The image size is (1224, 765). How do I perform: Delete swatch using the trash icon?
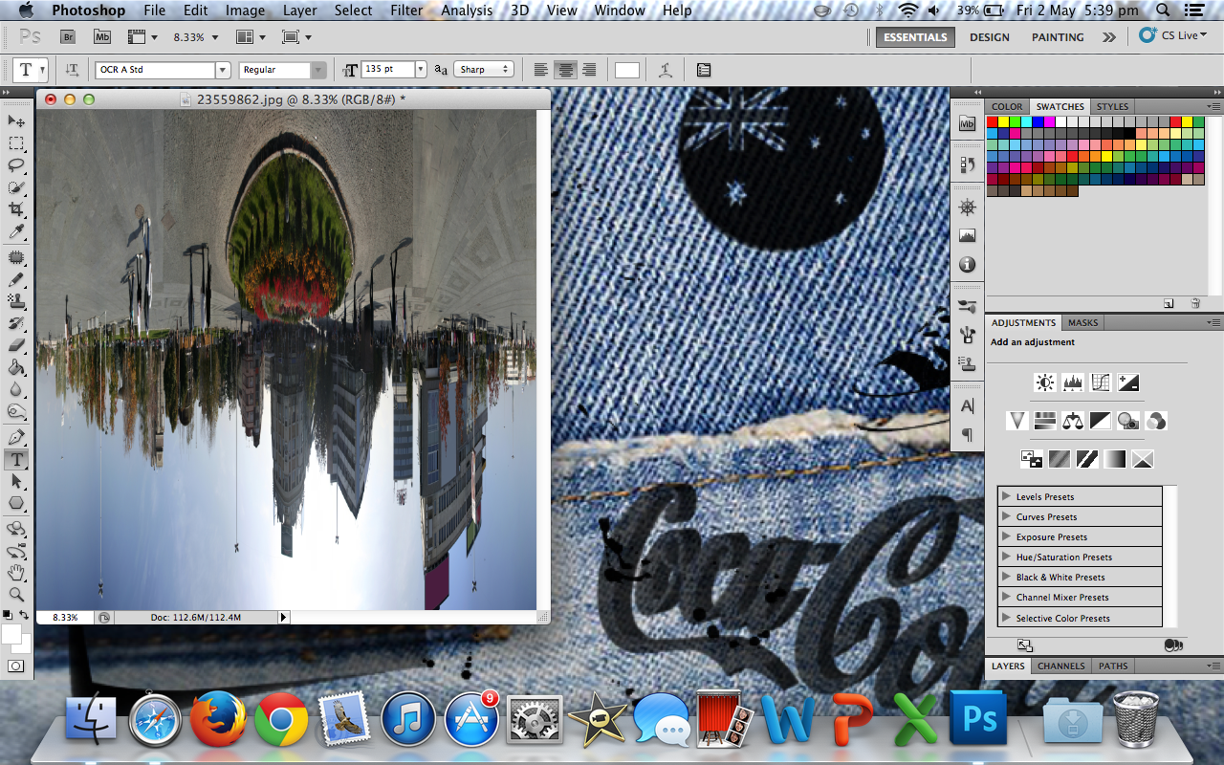click(1194, 303)
